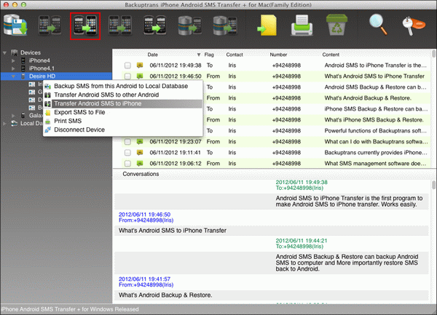Click the contact card icon for Iri under Desire HD
The image size is (437, 315).
pyautogui.click(x=32, y=84)
